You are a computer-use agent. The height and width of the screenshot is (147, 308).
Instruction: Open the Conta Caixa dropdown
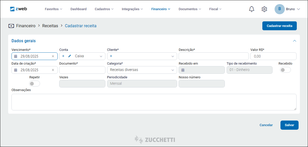click(101, 56)
